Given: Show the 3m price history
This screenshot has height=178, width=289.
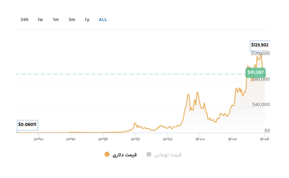Looking at the screenshot, I should click(72, 20).
